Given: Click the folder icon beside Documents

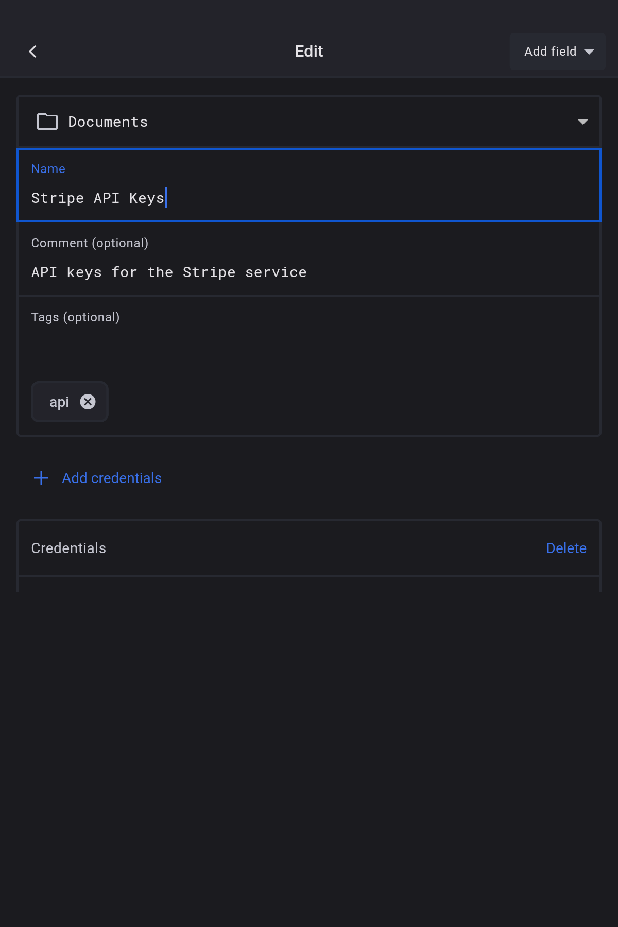Looking at the screenshot, I should point(47,122).
